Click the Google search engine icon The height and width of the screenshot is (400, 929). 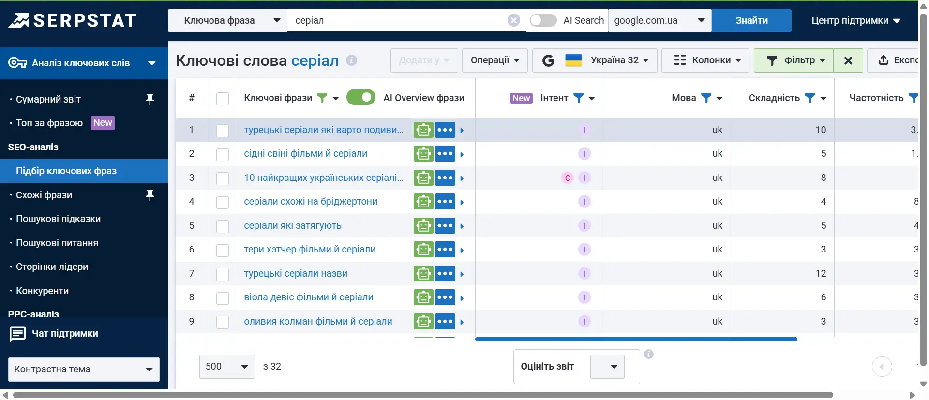[x=548, y=60]
